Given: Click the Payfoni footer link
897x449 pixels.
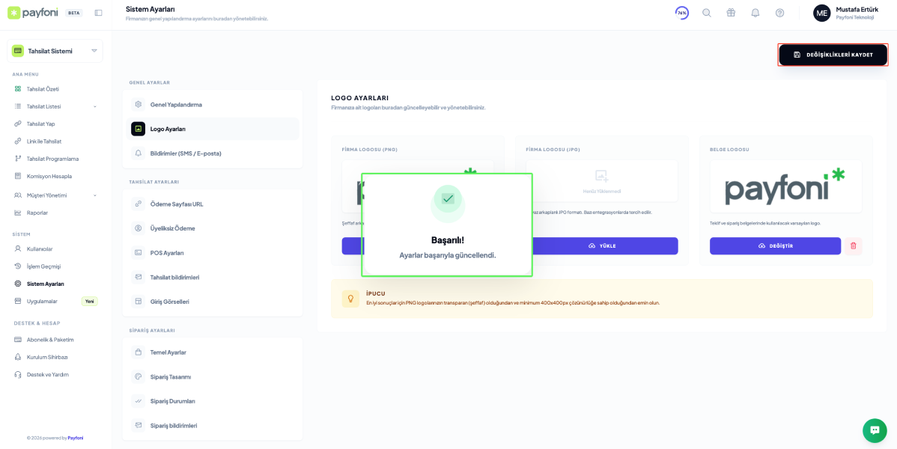Looking at the screenshot, I should (x=76, y=438).
